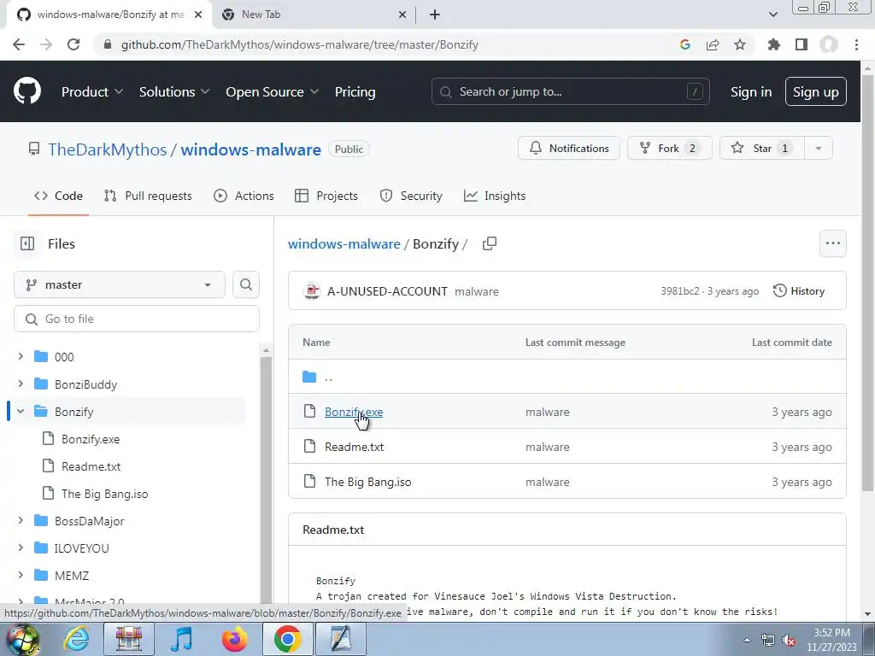This screenshot has height=656, width=875.
Task: Click the A-UNUSED-ACCOUNT avatar
Action: coord(312,291)
